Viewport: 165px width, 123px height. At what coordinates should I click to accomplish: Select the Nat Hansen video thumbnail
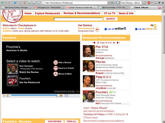[13, 69]
